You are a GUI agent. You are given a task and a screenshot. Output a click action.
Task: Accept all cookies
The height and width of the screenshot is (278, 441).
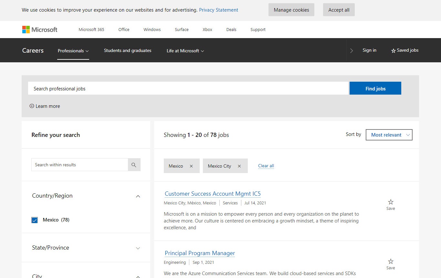pyautogui.click(x=339, y=10)
